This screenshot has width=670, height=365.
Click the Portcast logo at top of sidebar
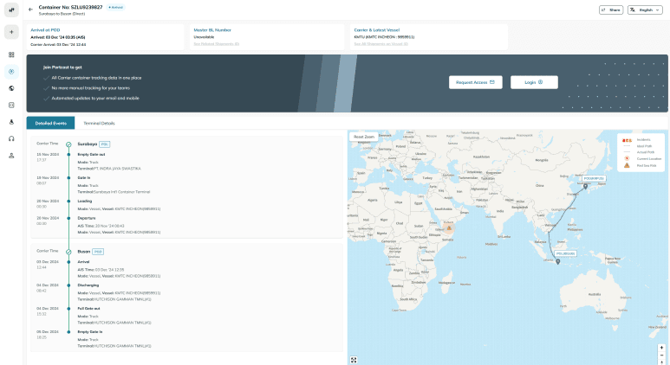point(11,10)
